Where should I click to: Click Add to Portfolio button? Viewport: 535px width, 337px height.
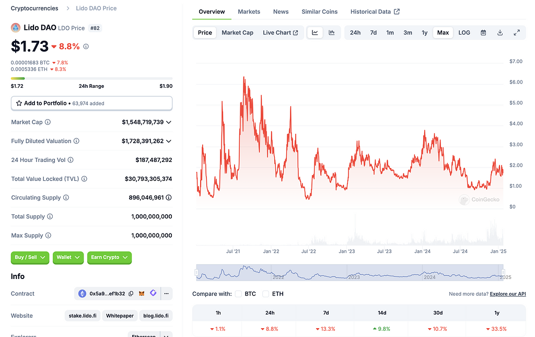[x=91, y=103]
